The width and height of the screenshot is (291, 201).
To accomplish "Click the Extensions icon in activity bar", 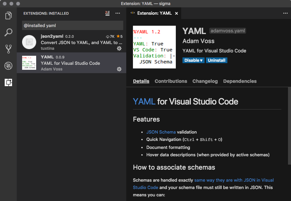I will (8, 82).
